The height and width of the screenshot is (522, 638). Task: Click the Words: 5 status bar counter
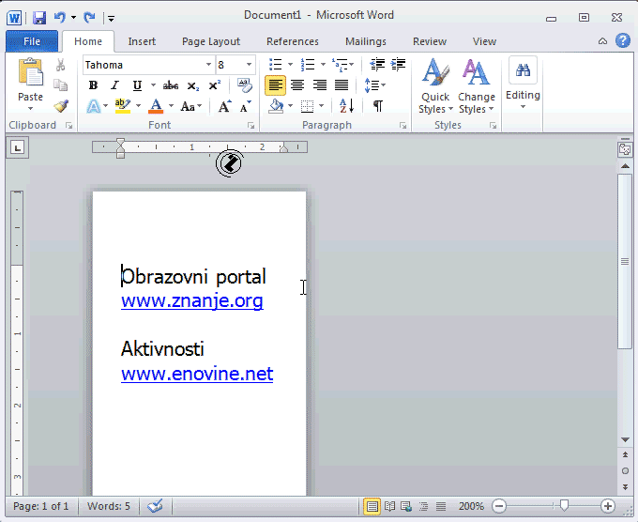point(109,506)
